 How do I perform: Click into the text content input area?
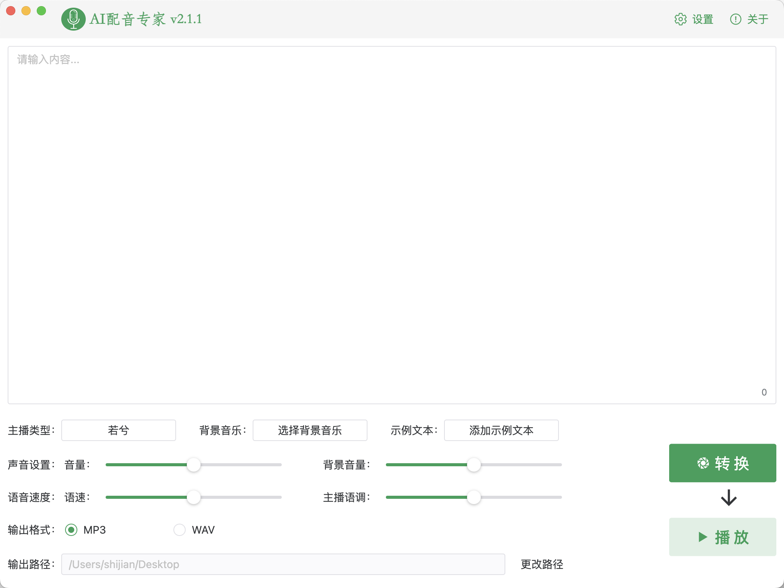click(392, 225)
